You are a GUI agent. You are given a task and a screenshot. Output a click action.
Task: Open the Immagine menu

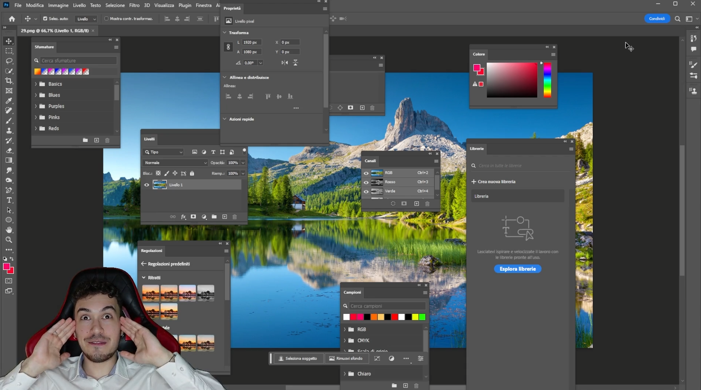pos(58,5)
